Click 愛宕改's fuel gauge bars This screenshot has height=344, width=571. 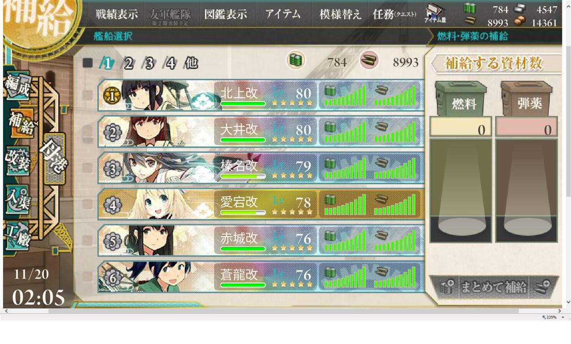click(x=345, y=205)
